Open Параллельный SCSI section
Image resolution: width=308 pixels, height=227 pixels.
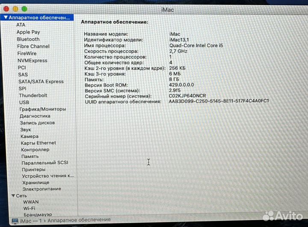45,163
